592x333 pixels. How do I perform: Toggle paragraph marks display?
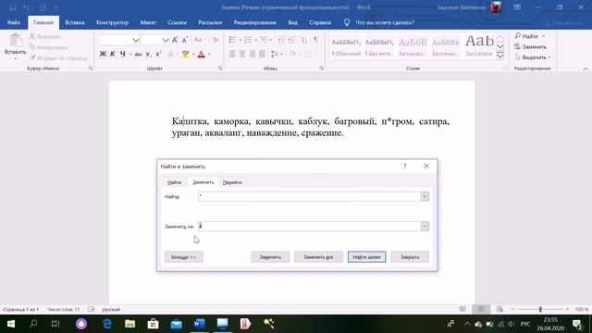[x=316, y=40]
